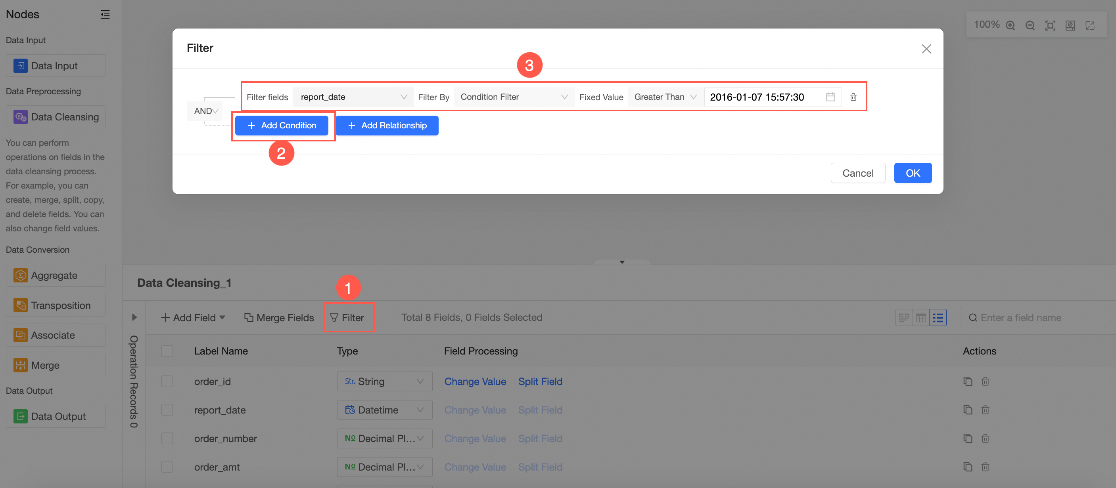Viewport: 1116px width, 488px height.
Task: Open the Greater Than operator dropdown
Action: tap(665, 97)
